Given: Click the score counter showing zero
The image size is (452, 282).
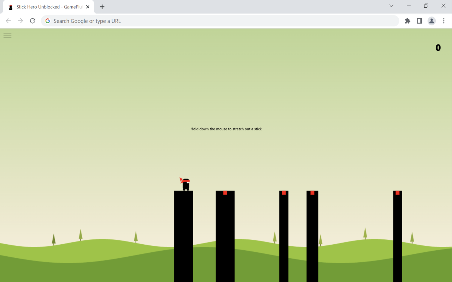Looking at the screenshot, I should [x=438, y=48].
